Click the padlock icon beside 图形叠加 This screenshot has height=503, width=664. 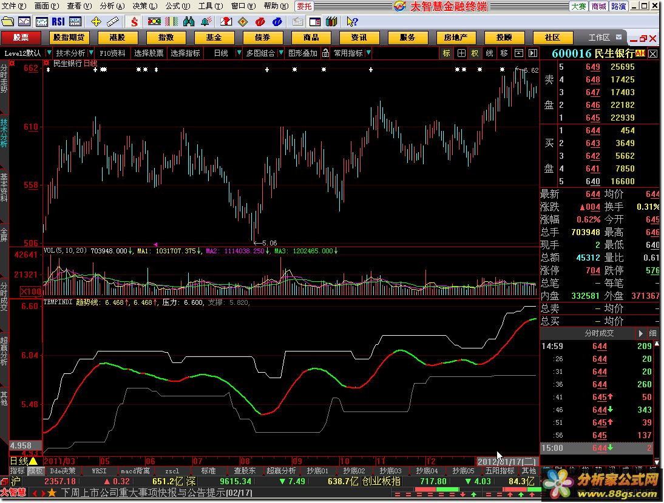coord(325,53)
